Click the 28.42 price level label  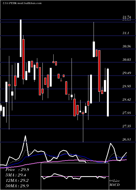click(127, 100)
